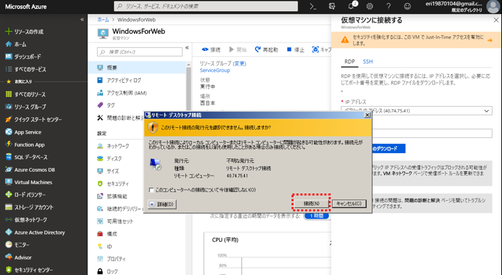Click 接続(N) in the Remote Desktop dialog
The height and width of the screenshot is (275, 502).
click(311, 203)
